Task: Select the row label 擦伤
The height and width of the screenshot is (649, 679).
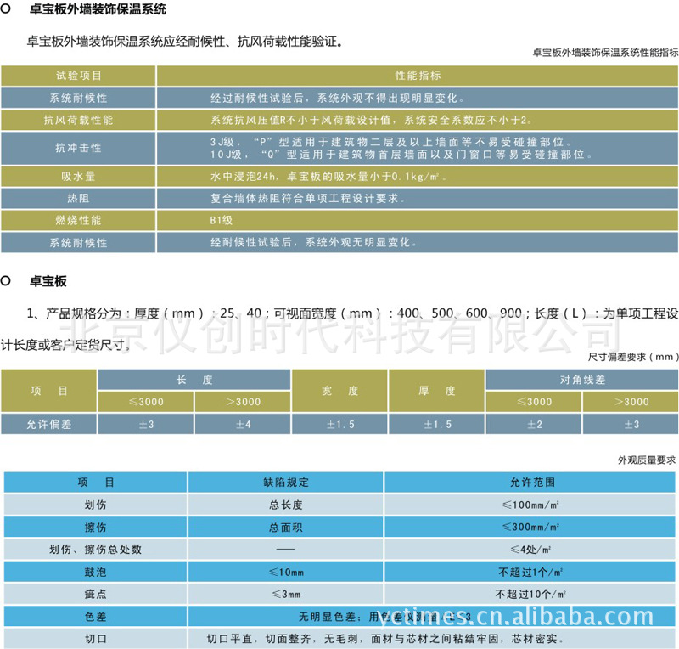Action: pyautogui.click(x=95, y=528)
